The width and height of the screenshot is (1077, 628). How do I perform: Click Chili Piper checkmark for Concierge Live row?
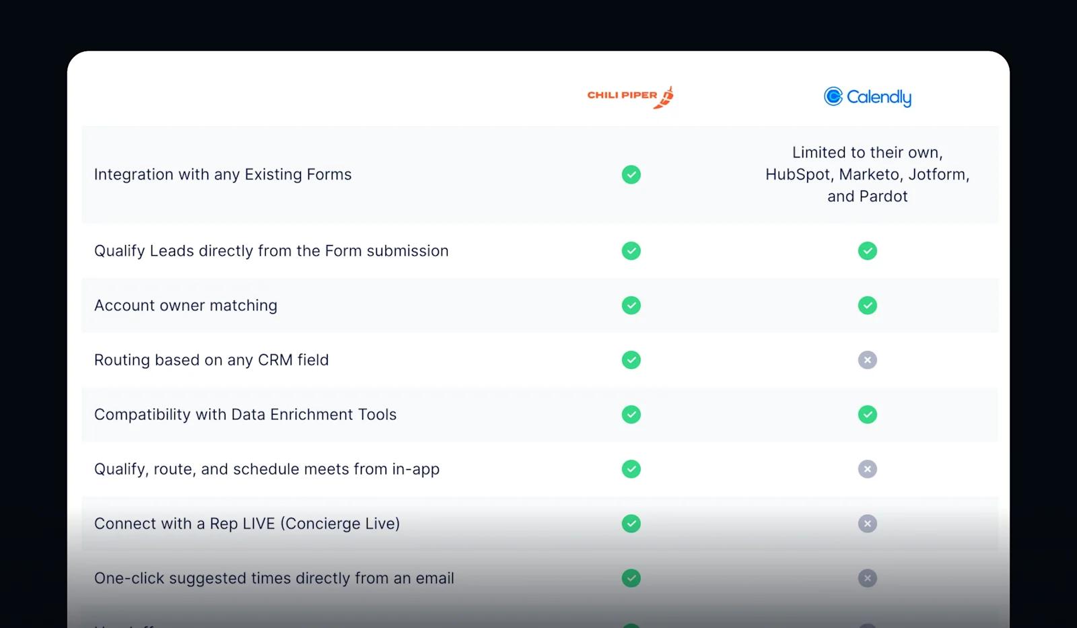pos(631,524)
